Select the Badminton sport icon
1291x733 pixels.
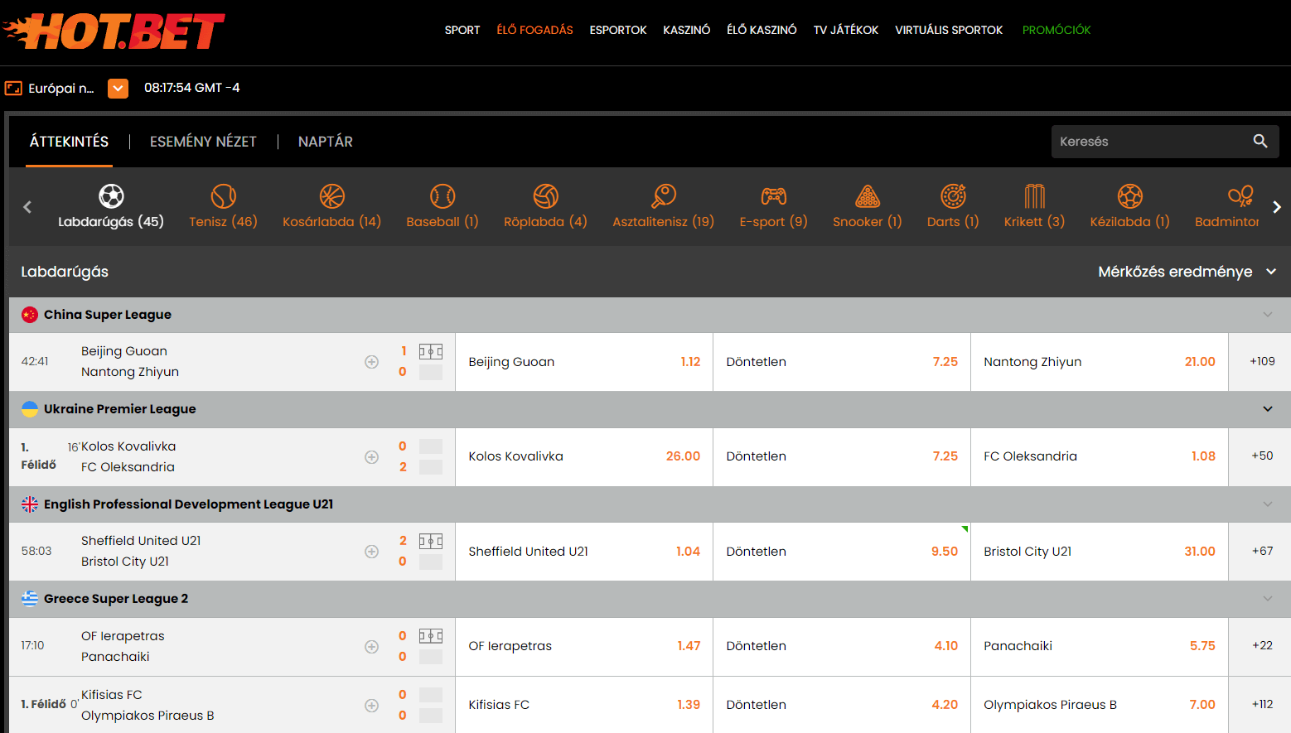click(1240, 196)
